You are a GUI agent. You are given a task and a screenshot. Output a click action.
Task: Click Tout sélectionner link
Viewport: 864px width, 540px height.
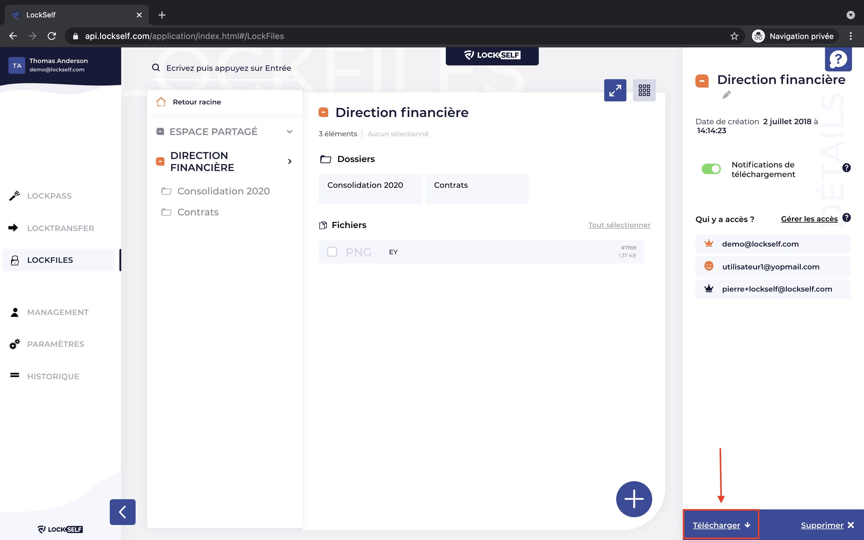click(x=619, y=225)
